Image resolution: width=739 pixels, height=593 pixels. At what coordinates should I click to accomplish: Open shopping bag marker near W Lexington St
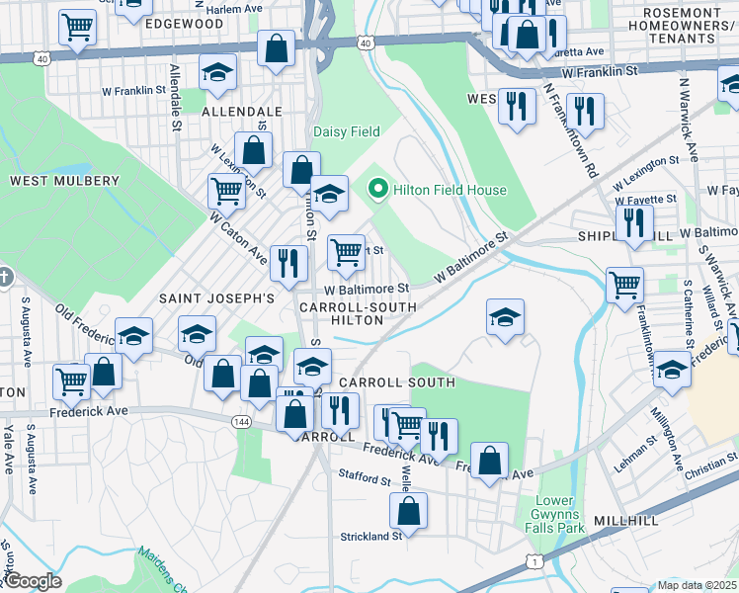[x=254, y=153]
